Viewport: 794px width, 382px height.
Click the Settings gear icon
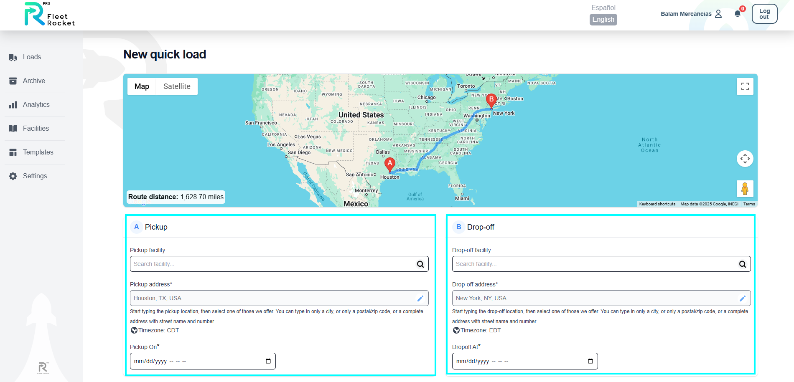pyautogui.click(x=13, y=176)
